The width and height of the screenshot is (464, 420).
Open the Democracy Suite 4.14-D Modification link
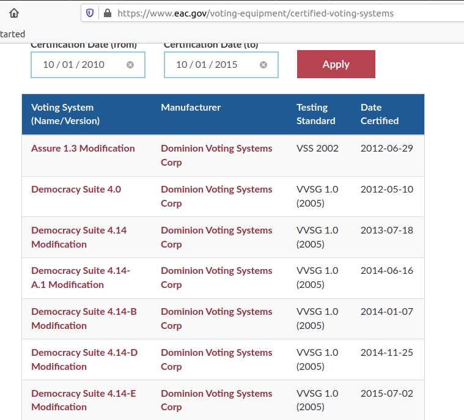[x=84, y=359]
